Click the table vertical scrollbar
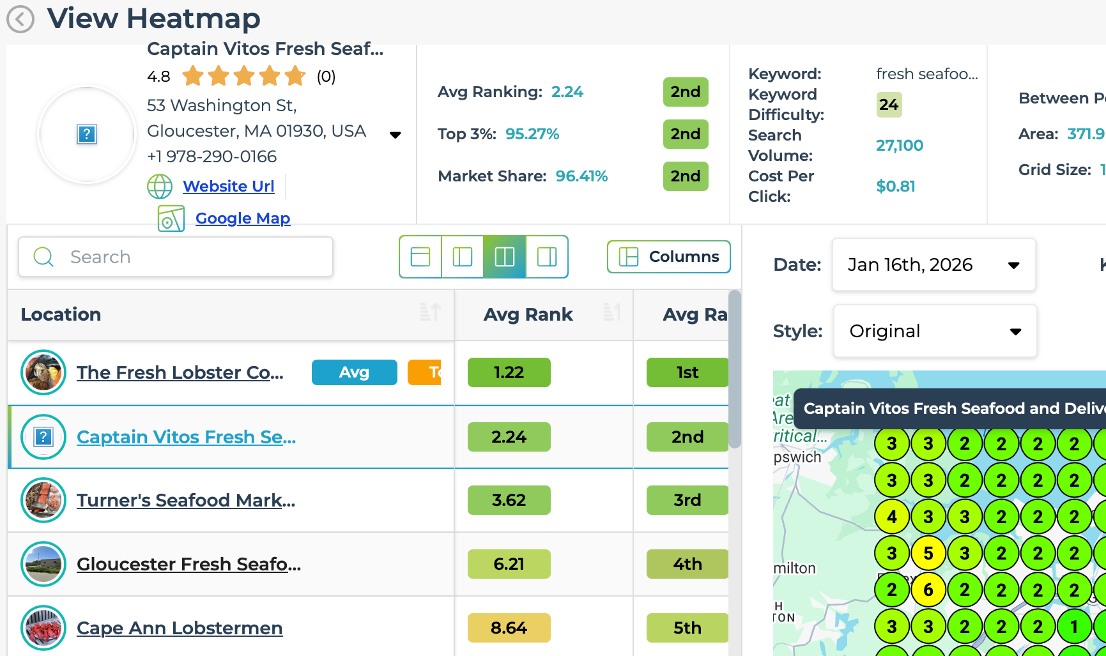This screenshot has height=656, width=1106. point(735,369)
